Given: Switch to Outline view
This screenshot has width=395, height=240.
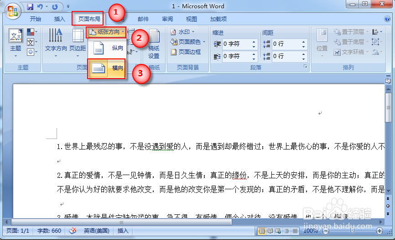Looking at the screenshot, I should [287, 231].
